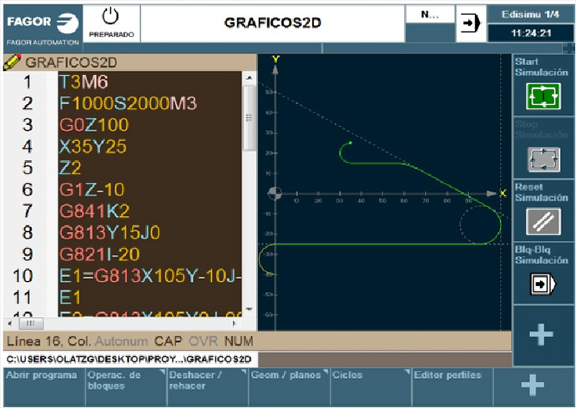The width and height of the screenshot is (576, 408).
Task: Click the origin symbol in graphics view
Action: point(275,194)
